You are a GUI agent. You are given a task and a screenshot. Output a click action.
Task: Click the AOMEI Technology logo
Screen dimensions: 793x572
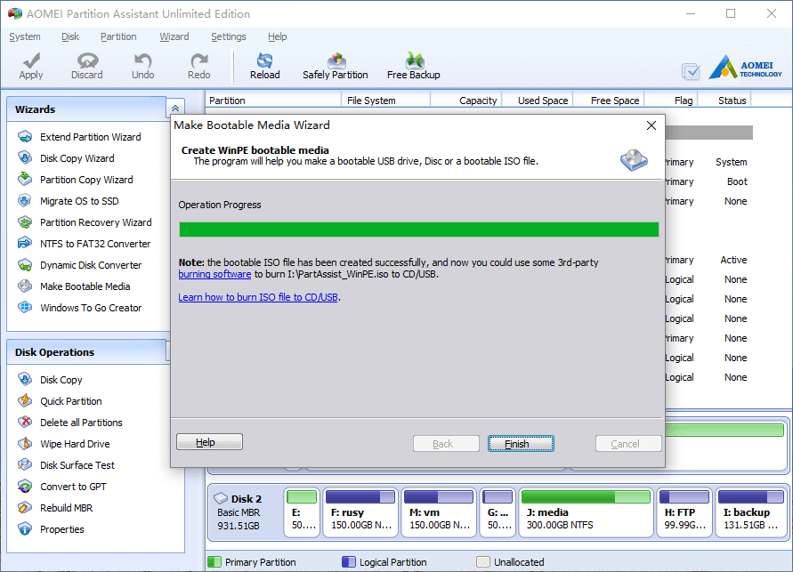(x=745, y=68)
